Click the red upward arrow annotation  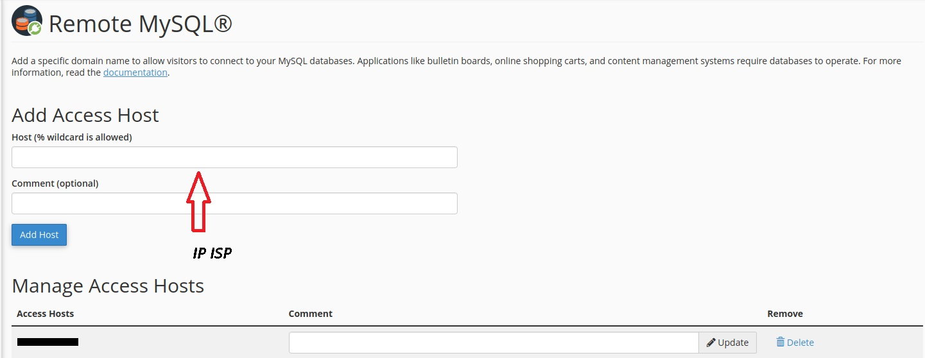pyautogui.click(x=198, y=201)
